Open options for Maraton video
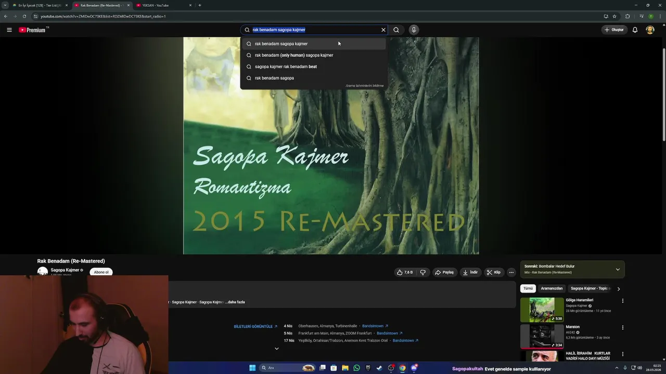This screenshot has width=666, height=374. pyautogui.click(x=622, y=328)
